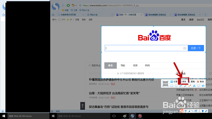212x119 pixels.
Task: Close the 网址大全 tab
Action: 112,15
